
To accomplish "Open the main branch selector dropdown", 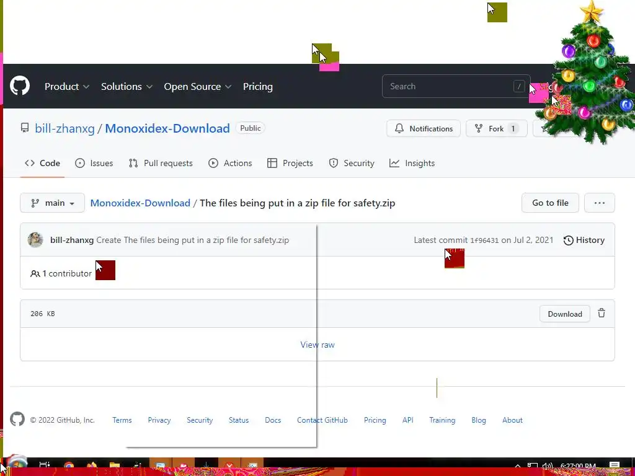I will point(52,203).
